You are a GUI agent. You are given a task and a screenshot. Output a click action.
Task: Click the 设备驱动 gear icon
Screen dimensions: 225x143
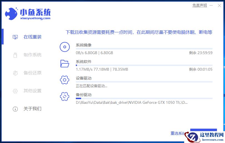click(x=64, y=80)
